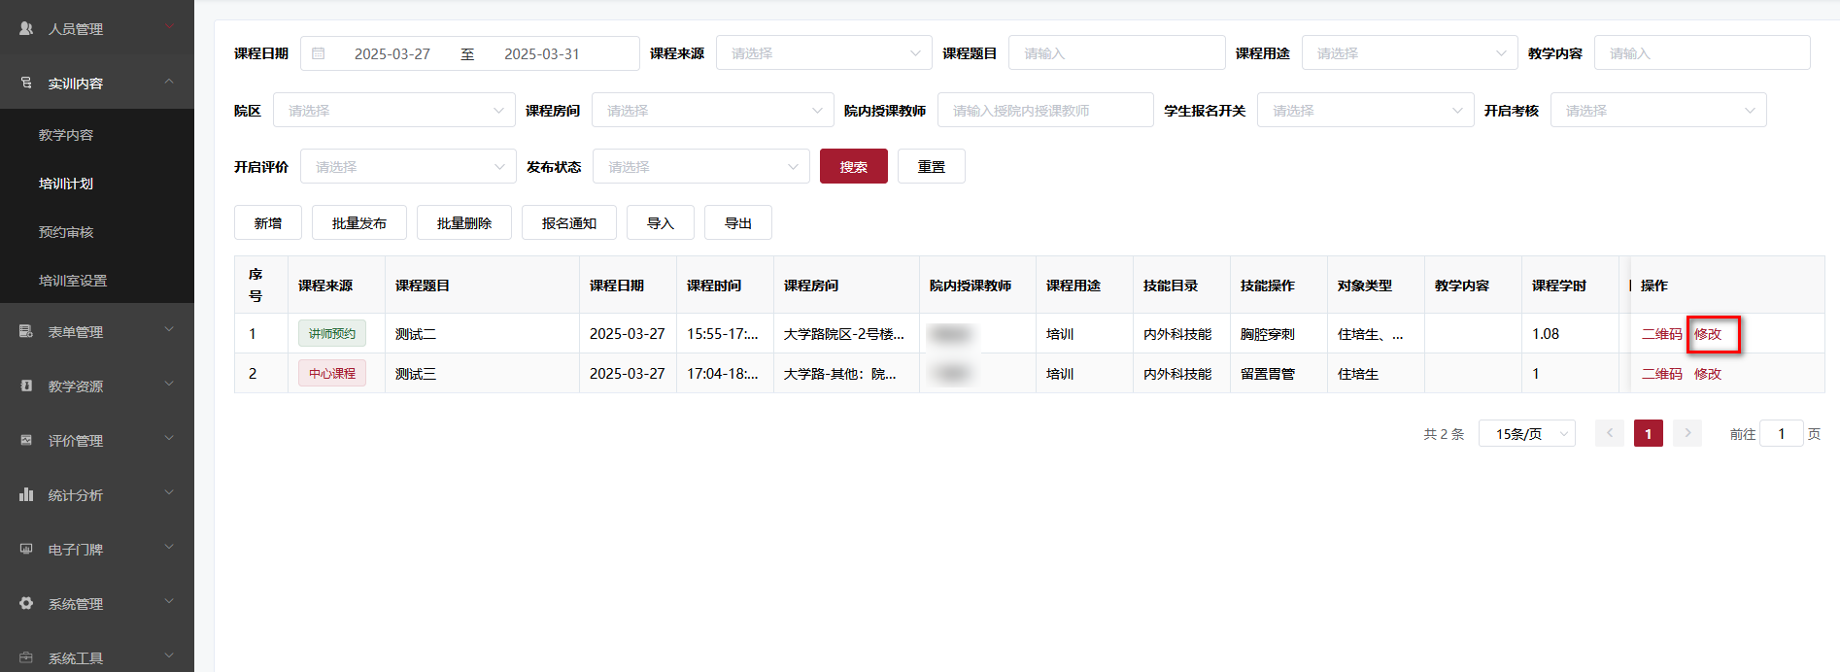Viewport: 1840px width, 672px height.
Task: Click the 课程题目 input field
Action: coord(1116,53)
